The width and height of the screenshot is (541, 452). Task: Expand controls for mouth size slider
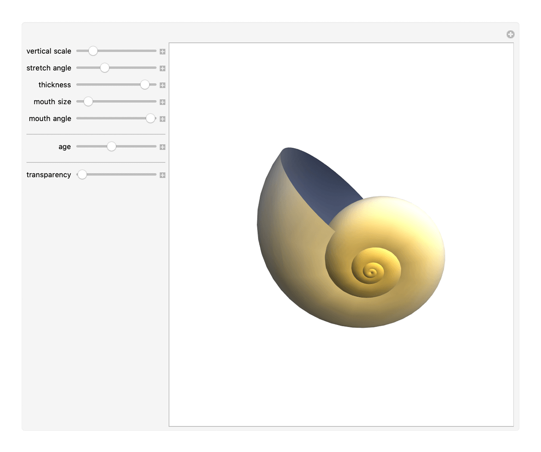[162, 102]
